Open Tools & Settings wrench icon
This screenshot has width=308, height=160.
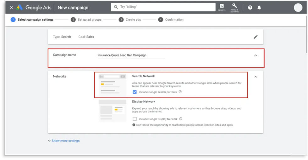[x=234, y=7]
